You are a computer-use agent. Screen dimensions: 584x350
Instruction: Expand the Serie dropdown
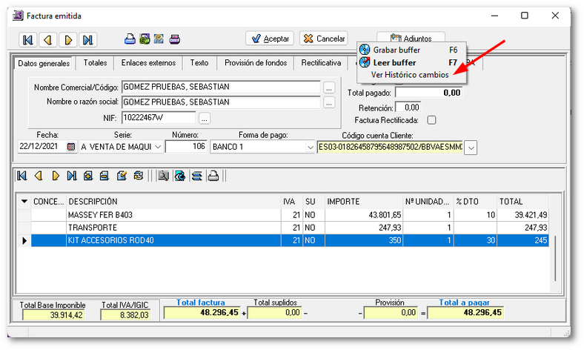(156, 147)
